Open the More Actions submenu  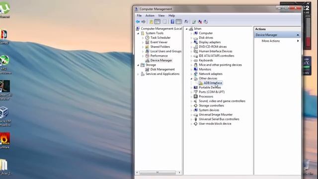(x=270, y=41)
